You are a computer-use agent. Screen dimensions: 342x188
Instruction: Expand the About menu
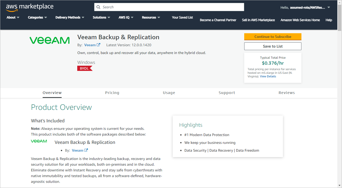(x=13, y=17)
